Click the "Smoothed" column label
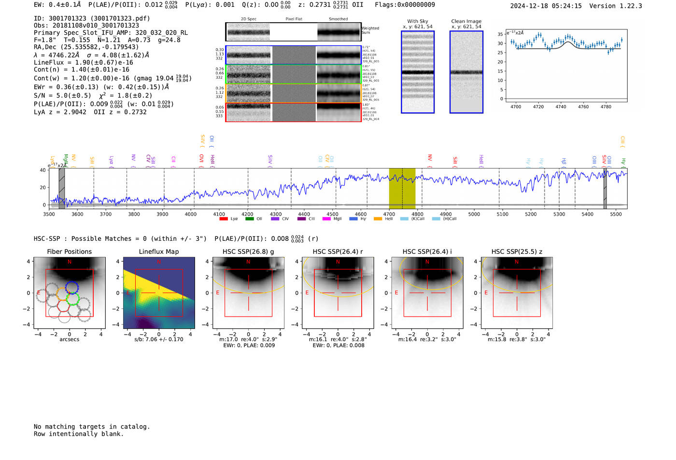Image resolution: width=676 pixels, height=460 pixels. [338, 19]
